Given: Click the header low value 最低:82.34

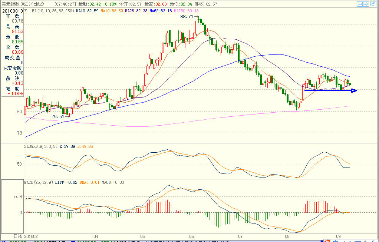Looking at the screenshot, I should coord(181,4).
